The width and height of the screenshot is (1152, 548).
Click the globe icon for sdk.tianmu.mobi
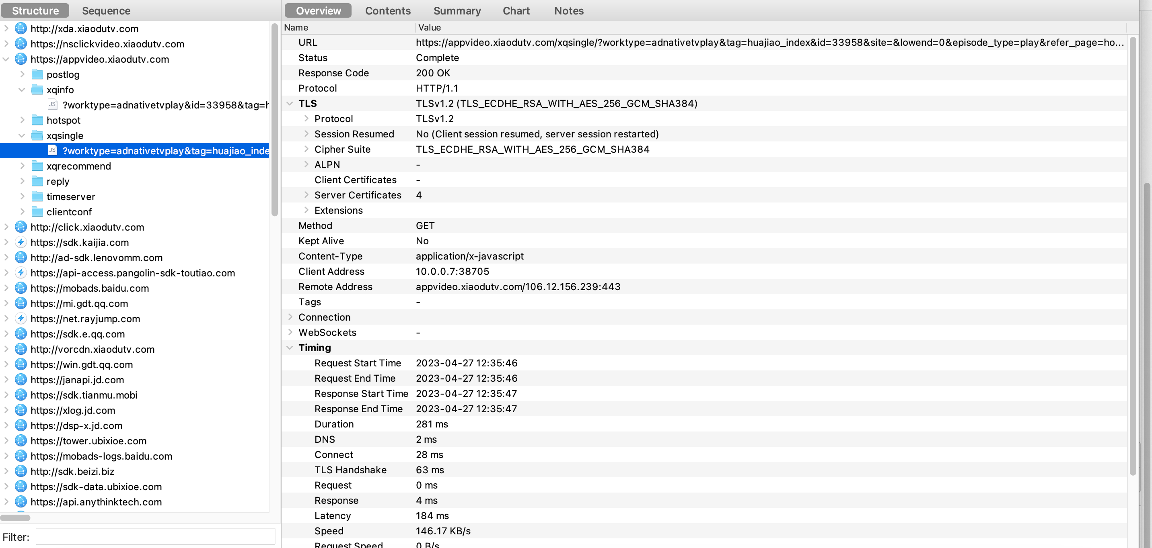point(21,395)
